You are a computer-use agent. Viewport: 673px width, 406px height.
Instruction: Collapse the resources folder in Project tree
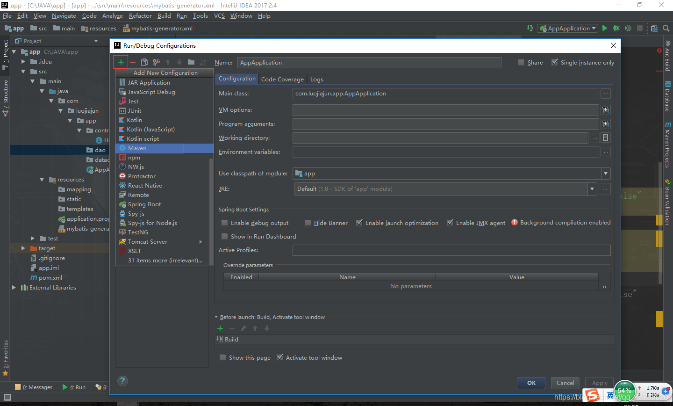(x=42, y=180)
